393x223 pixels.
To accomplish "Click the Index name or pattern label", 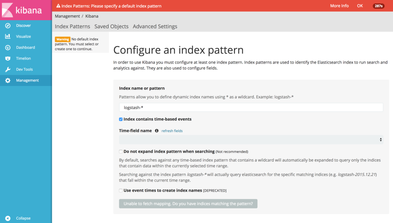I will pos(142,88).
